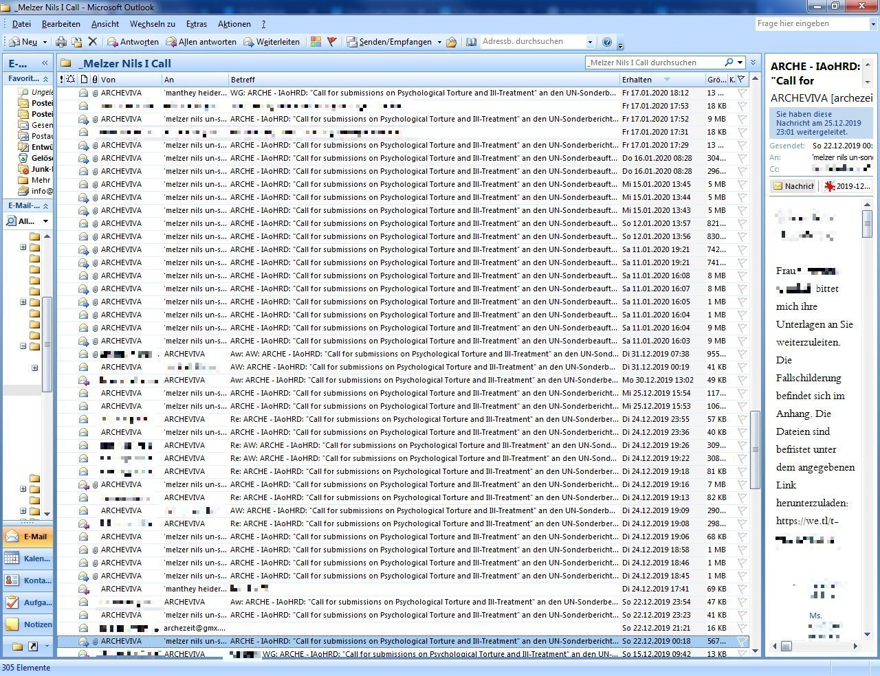Click the shortcuts arrow icon

click(x=32, y=646)
